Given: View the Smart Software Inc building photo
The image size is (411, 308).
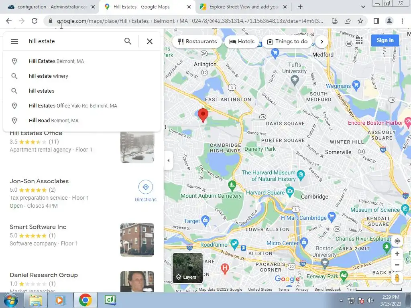Looking at the screenshot, I should [137, 240].
